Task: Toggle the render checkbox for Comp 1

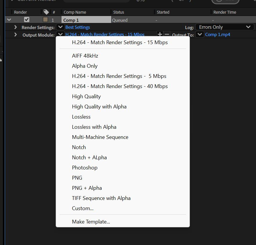Action: [x=26, y=20]
